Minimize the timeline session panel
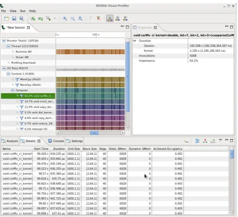 click(x=122, y=26)
